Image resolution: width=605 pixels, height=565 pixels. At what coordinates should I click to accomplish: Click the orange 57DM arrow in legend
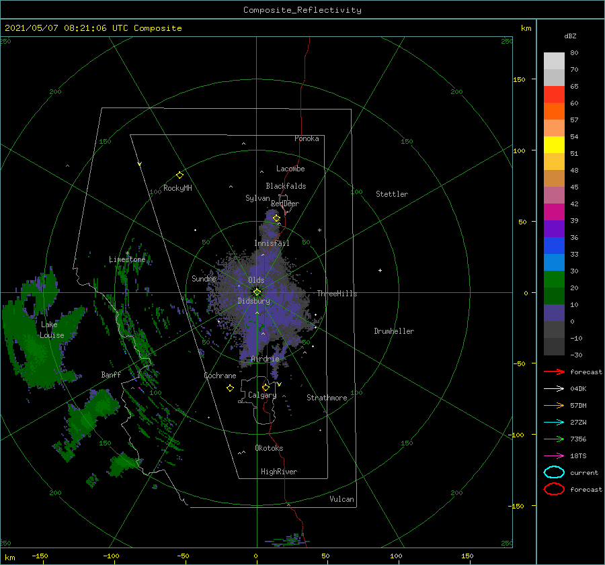coord(554,405)
